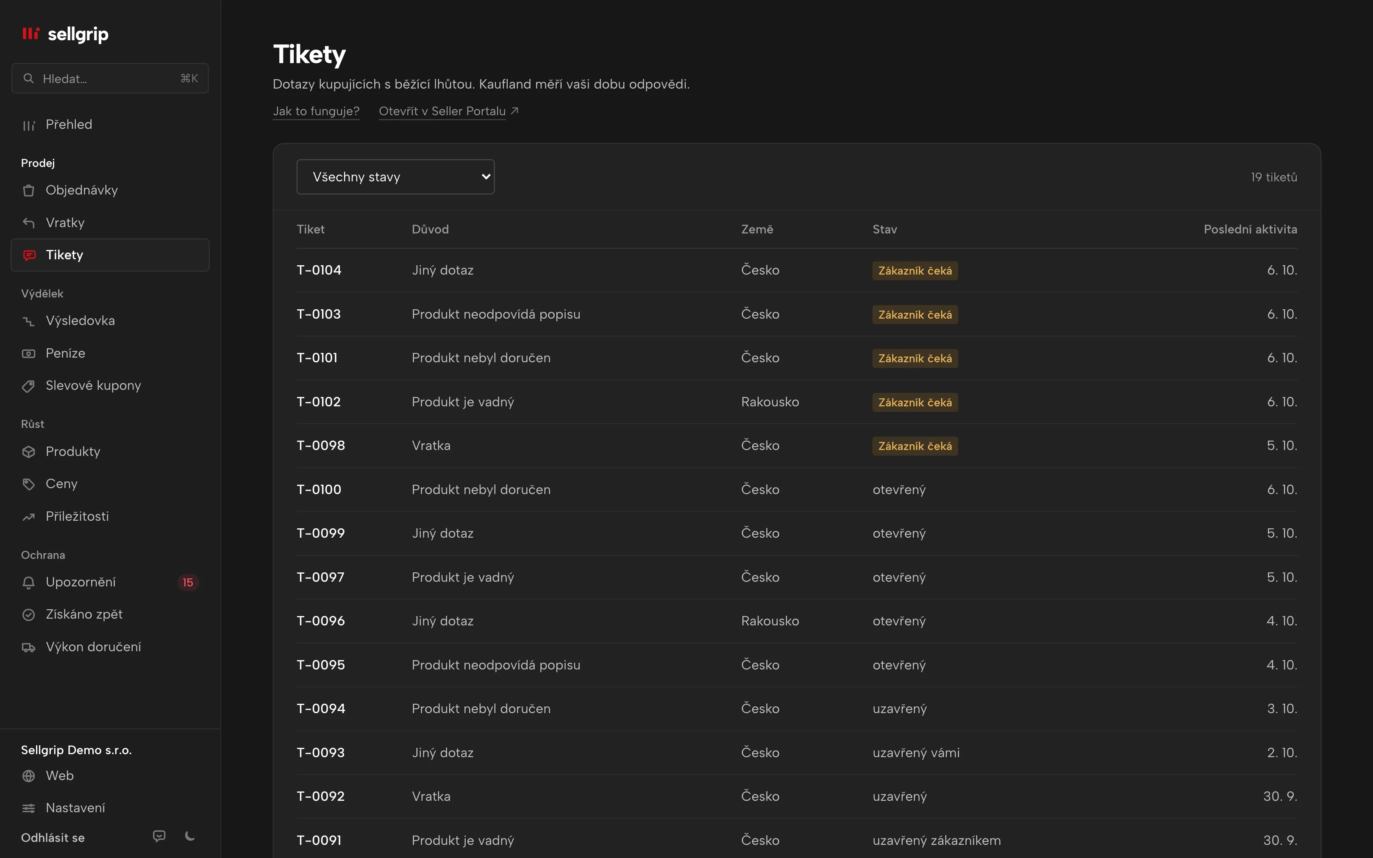
Task: Click the Výkon doručení truck icon
Action: (x=28, y=647)
